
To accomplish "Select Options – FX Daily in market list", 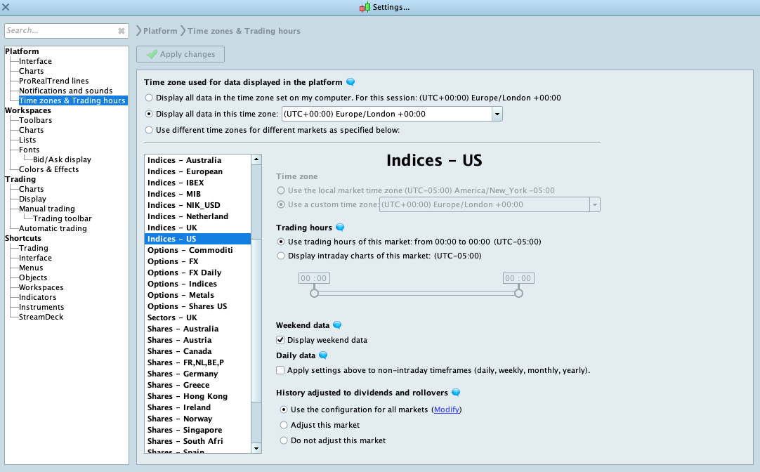I will pos(198,273).
